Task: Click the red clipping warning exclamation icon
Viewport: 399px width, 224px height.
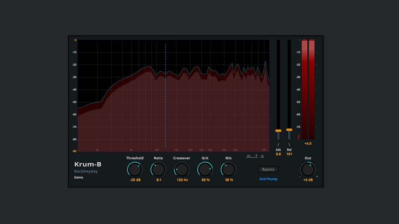Action: coord(299,137)
